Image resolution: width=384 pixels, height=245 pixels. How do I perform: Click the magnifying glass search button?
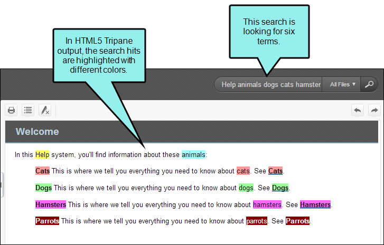370,84
